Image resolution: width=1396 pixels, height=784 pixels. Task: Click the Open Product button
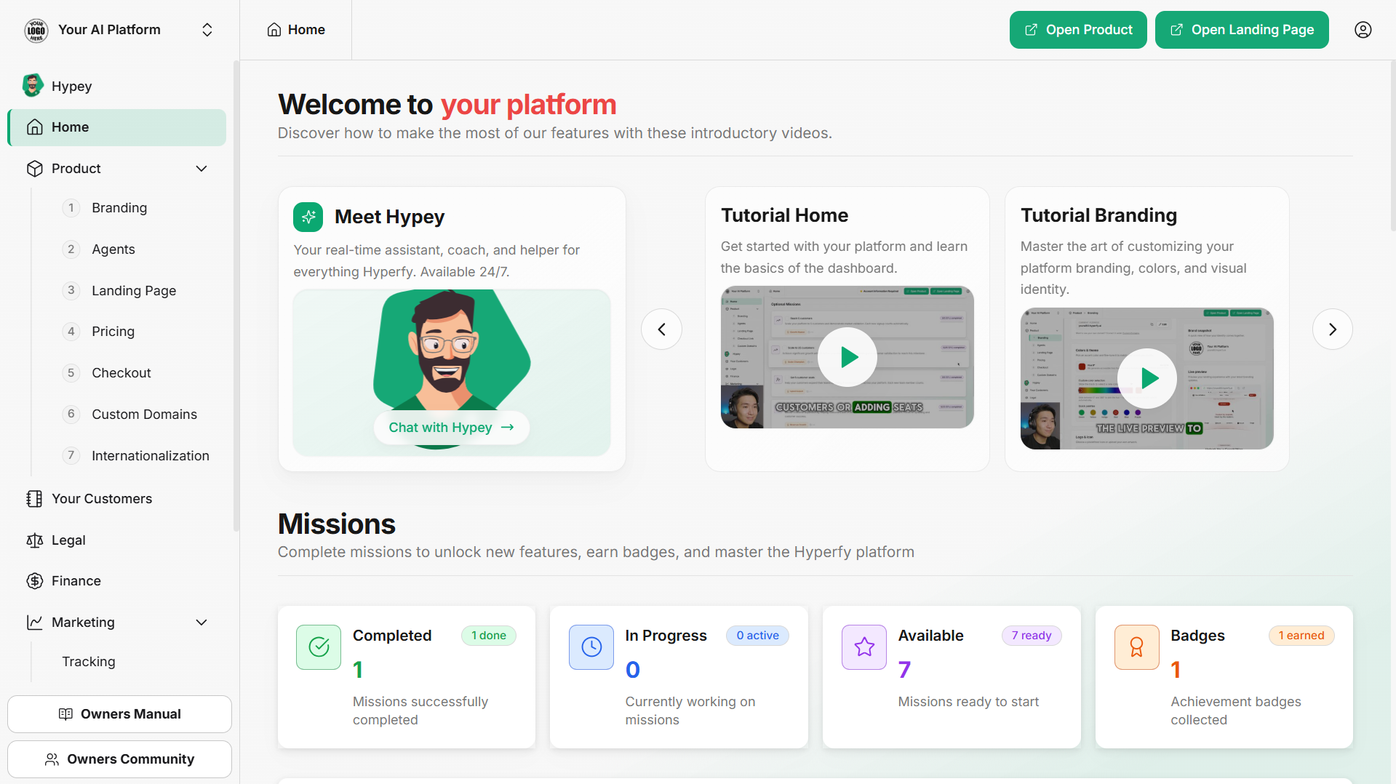pos(1078,30)
